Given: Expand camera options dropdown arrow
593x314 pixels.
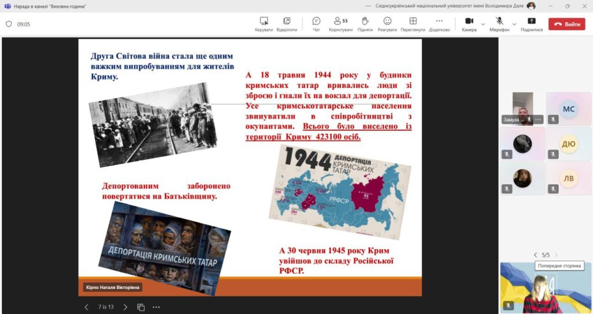Looking at the screenshot, I should [483, 24].
